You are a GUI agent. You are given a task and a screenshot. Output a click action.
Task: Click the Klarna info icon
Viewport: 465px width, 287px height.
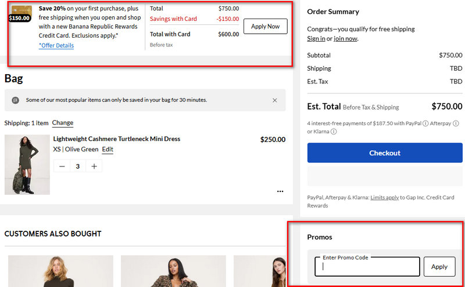(x=334, y=132)
